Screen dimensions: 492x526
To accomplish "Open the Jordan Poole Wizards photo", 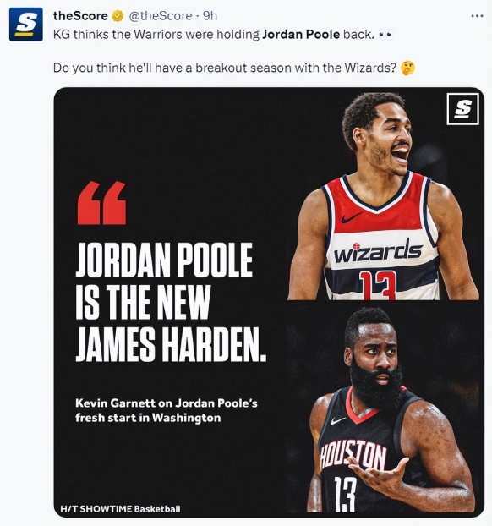I will pyautogui.click(x=383, y=195).
